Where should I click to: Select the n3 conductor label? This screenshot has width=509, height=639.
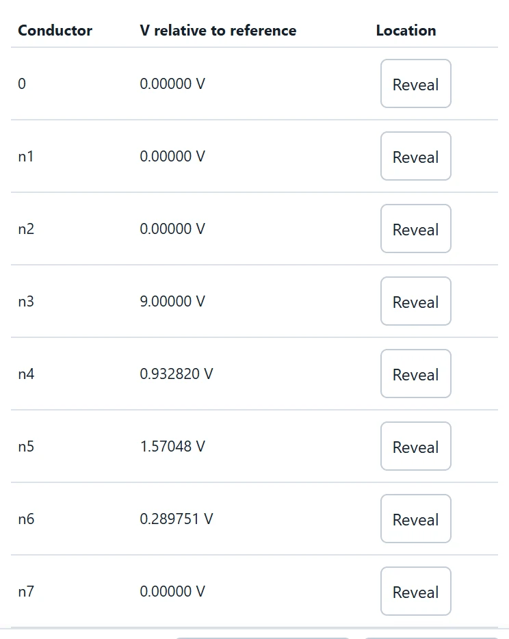coord(26,302)
